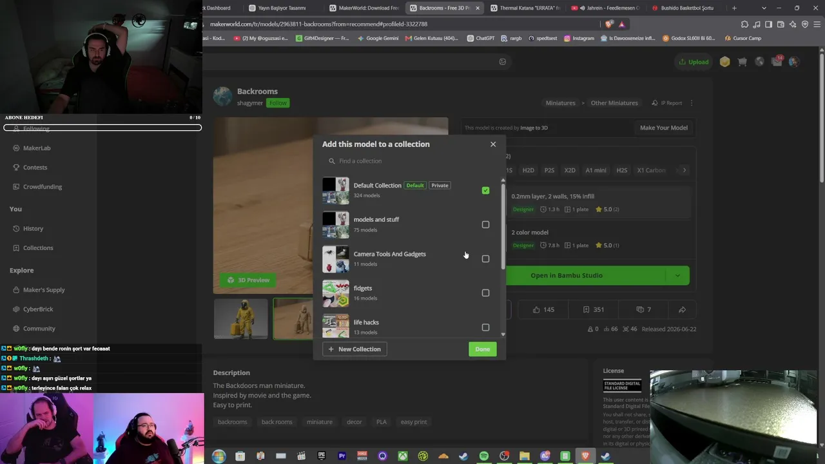Screen dimensions: 825x464
Task: Like the model with 145 likes
Action: (x=543, y=310)
